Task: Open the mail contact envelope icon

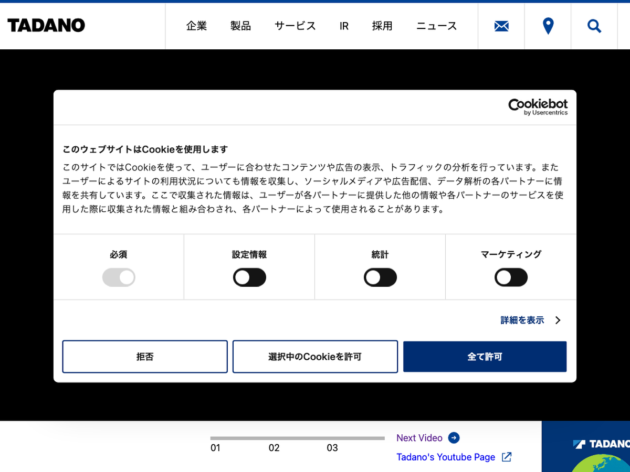Action: [x=501, y=26]
